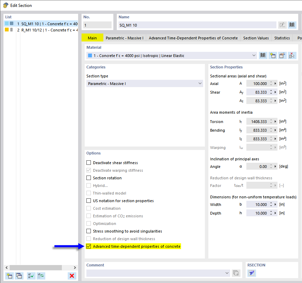Enable Section rotation checkbox
The width and height of the screenshot is (302, 283).
click(x=88, y=178)
